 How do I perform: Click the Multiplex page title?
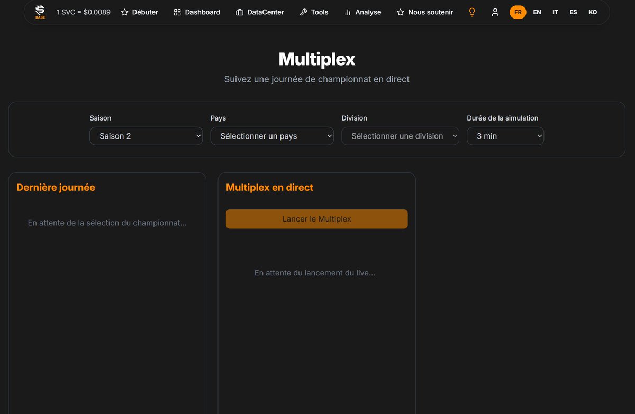(x=317, y=59)
